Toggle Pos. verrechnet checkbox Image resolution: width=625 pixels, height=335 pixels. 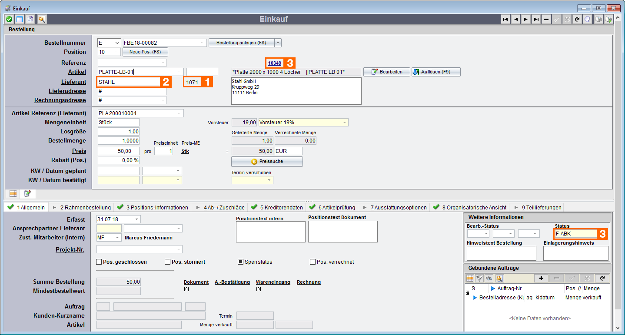[x=312, y=262]
